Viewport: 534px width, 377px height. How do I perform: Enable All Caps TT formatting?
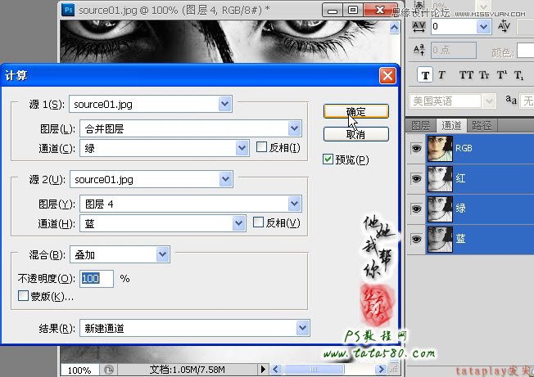[x=466, y=75]
